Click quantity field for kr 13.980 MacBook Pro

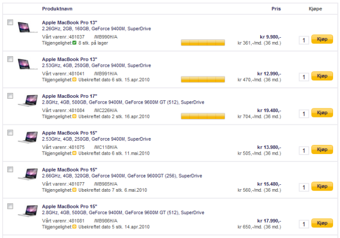304,150
